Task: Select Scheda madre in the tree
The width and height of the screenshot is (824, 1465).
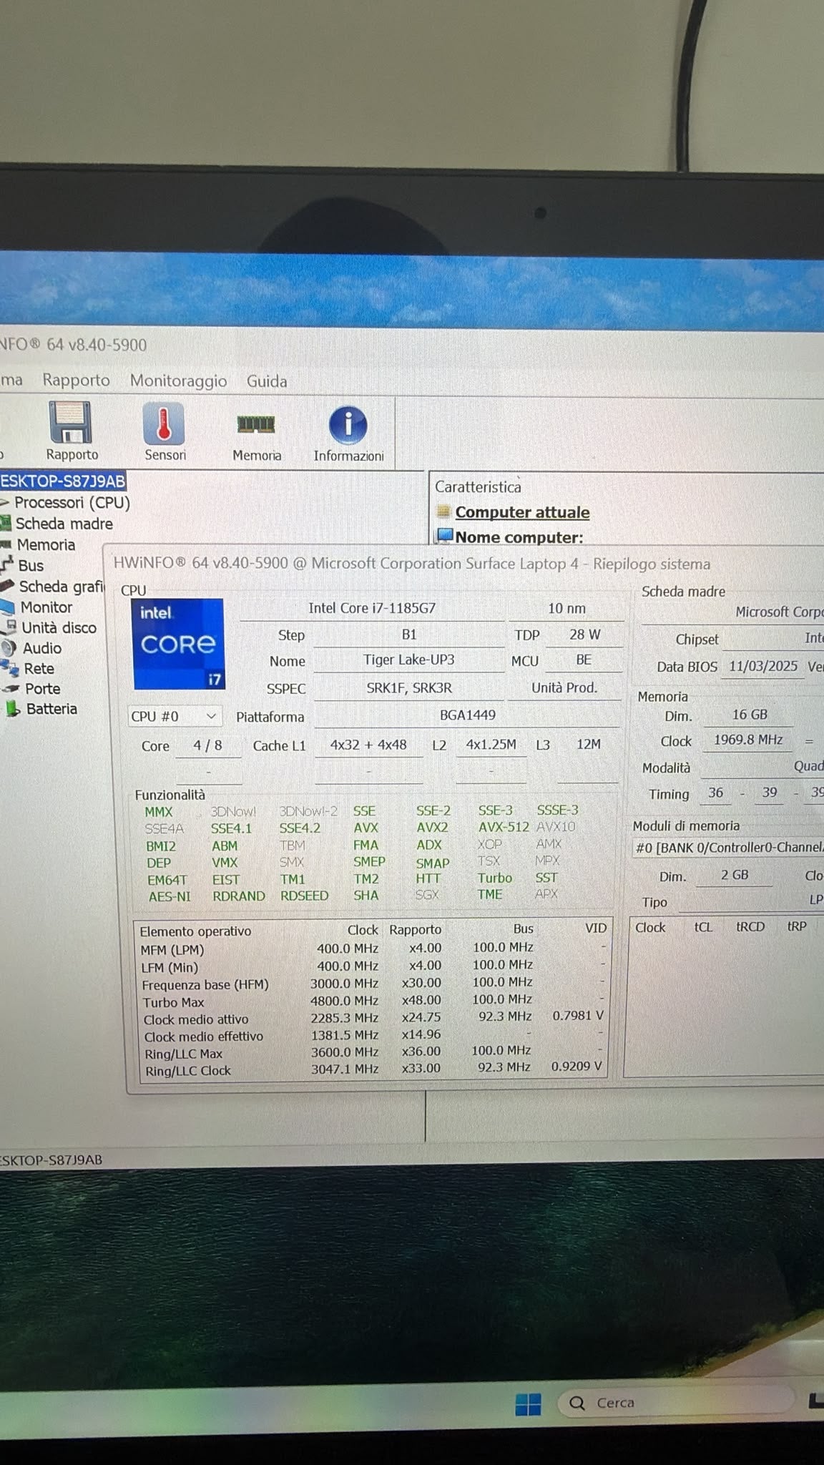Action: tap(64, 524)
